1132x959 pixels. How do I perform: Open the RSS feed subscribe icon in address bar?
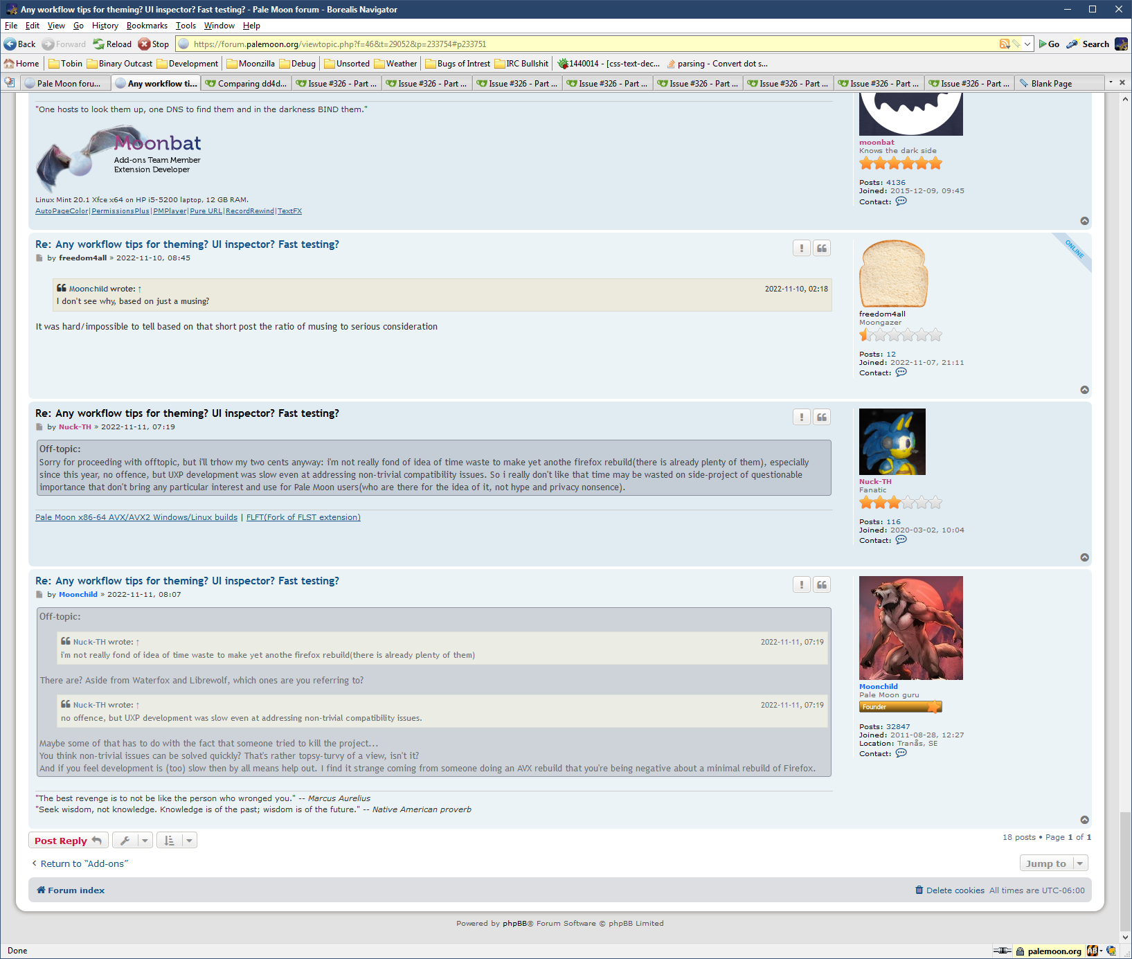click(x=1005, y=44)
